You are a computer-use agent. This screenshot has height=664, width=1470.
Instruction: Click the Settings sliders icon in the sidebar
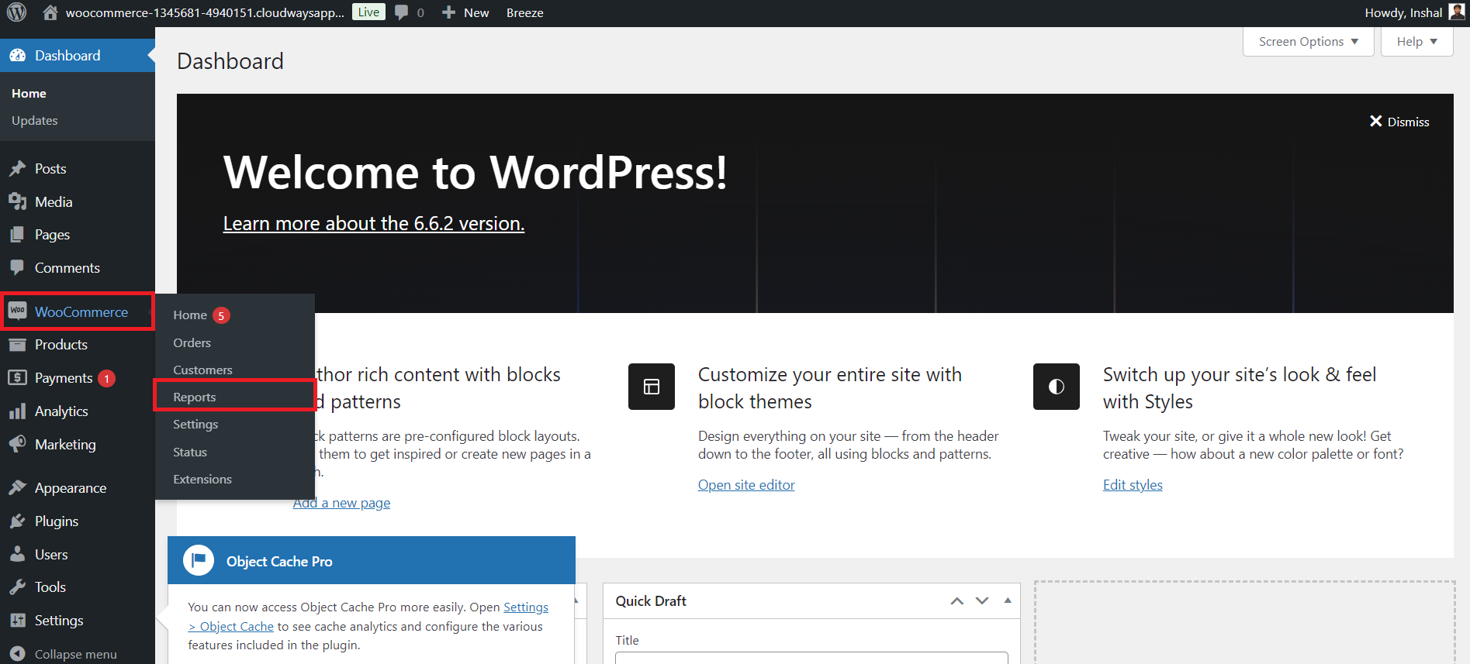pos(17,621)
